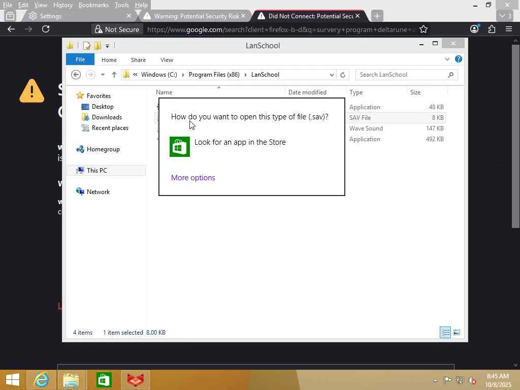Viewport: 520px width, 390px height.
Task: Open the View ribbon tab in explorer
Action: click(167, 60)
